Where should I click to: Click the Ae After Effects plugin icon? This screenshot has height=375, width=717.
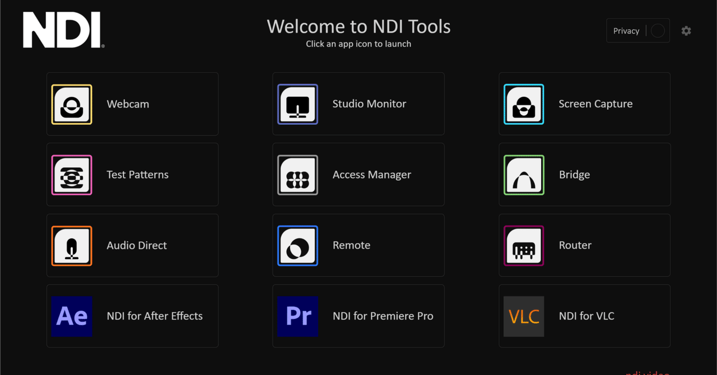pyautogui.click(x=72, y=316)
